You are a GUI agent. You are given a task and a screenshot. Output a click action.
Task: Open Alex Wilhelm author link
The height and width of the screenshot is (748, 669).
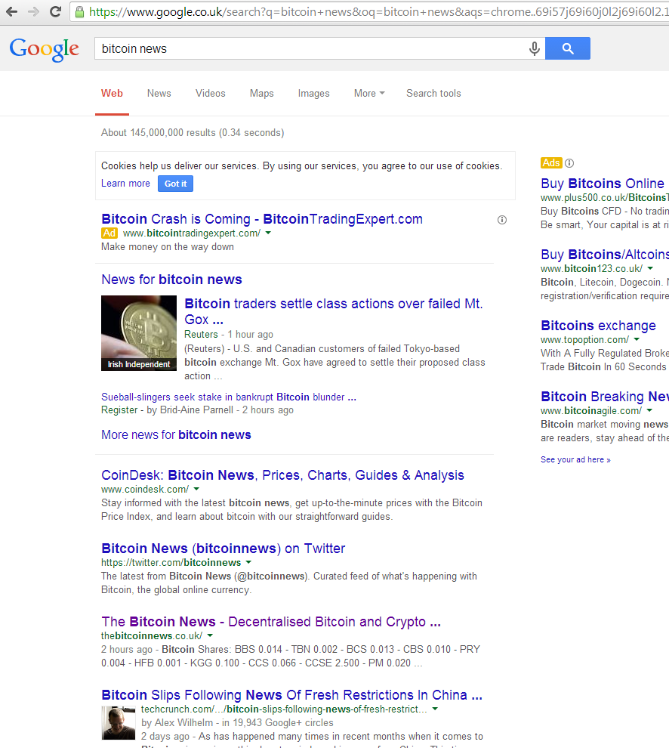177,723
